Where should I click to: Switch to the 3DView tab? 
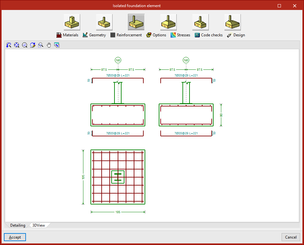[x=38, y=225]
